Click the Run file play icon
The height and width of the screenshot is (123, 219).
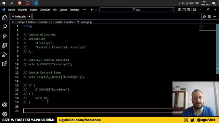tap(204, 17)
